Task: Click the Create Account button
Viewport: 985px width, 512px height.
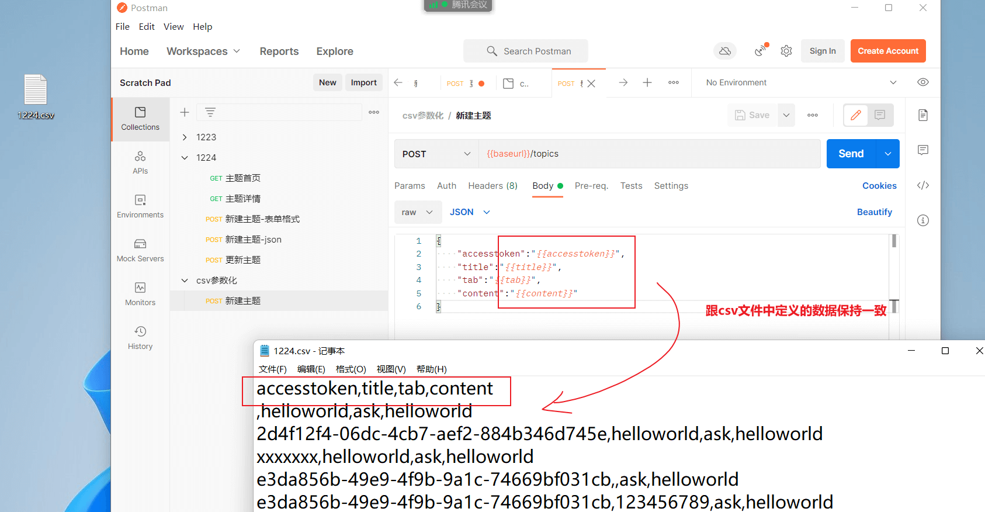Action: (x=888, y=51)
